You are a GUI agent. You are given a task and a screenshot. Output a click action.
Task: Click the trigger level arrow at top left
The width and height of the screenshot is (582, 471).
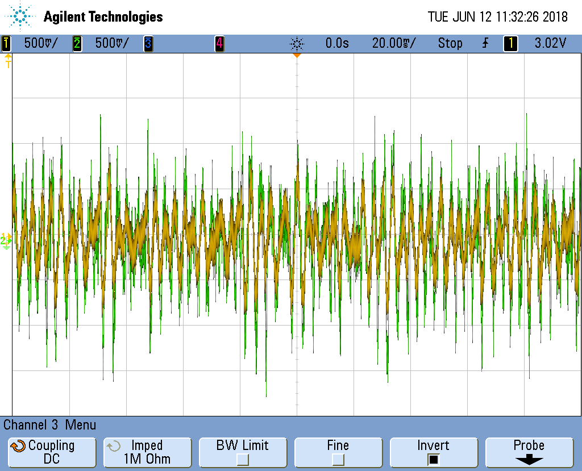(8, 60)
